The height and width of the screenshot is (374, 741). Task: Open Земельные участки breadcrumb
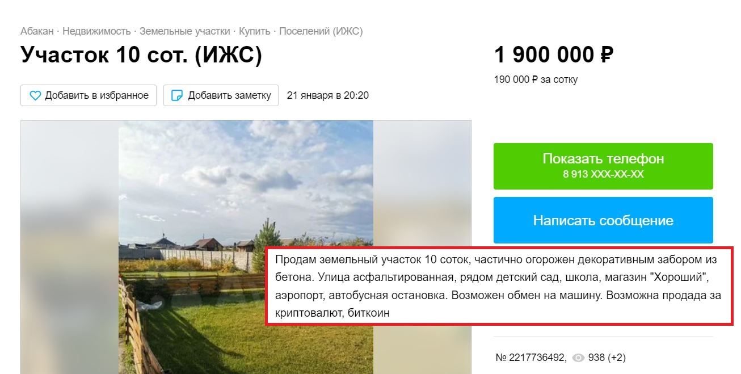tap(185, 31)
